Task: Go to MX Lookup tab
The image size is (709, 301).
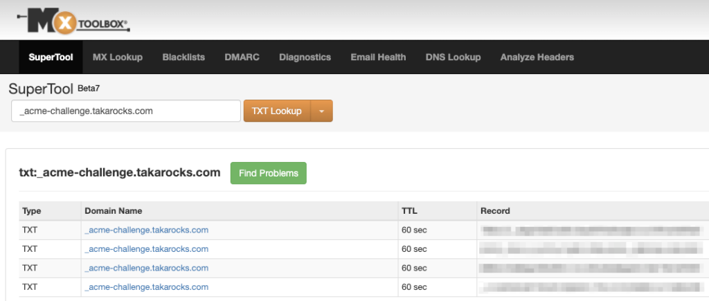Action: 118,57
